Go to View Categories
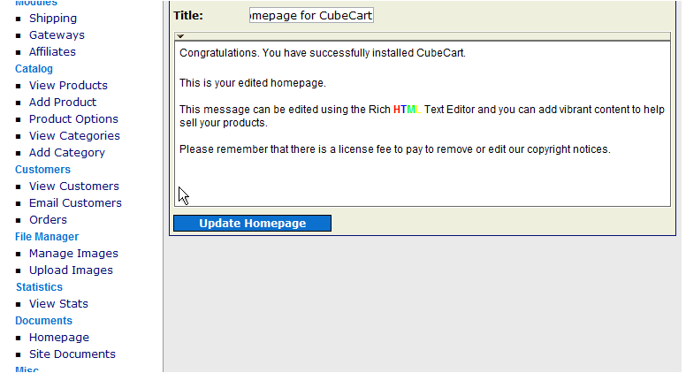This screenshot has width=686, height=373. click(x=74, y=135)
